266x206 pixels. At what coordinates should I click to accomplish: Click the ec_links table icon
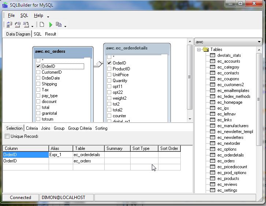(x=212, y=120)
